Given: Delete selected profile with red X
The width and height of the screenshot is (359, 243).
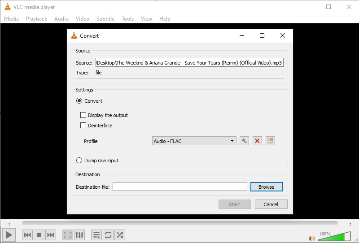Looking at the screenshot, I should (257, 141).
